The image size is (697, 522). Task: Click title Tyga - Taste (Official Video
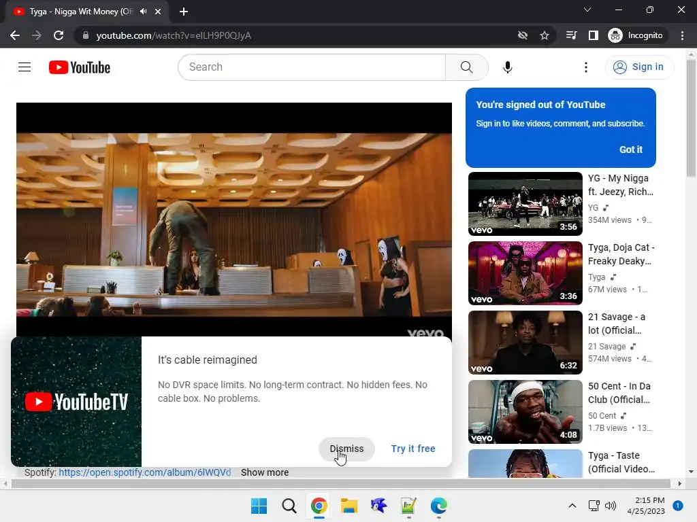click(621, 462)
